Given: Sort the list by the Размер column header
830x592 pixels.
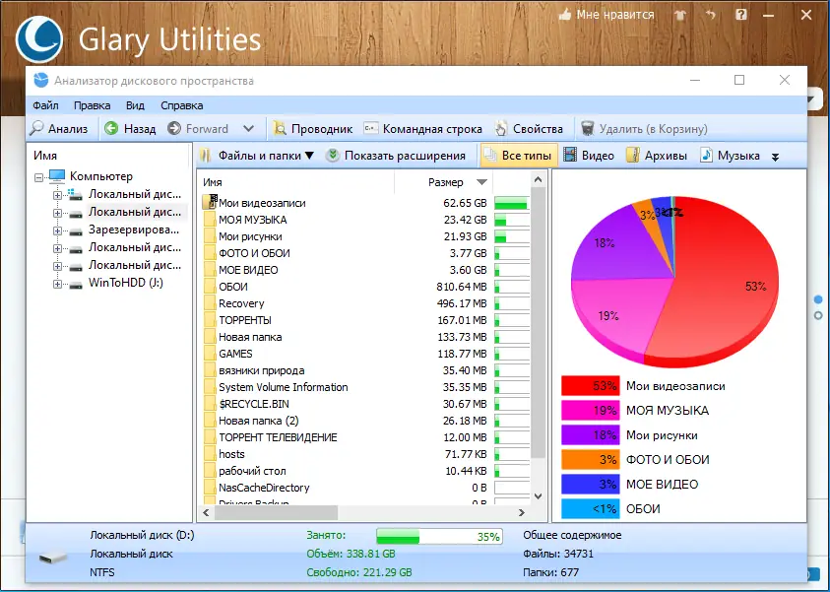Looking at the screenshot, I should coord(445,182).
